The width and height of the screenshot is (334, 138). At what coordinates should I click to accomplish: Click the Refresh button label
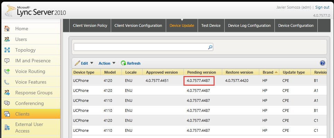pyautogui.click(x=134, y=63)
